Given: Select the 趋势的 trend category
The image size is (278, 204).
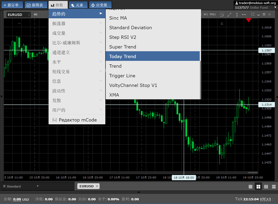Looking at the screenshot, I should 77,14.
